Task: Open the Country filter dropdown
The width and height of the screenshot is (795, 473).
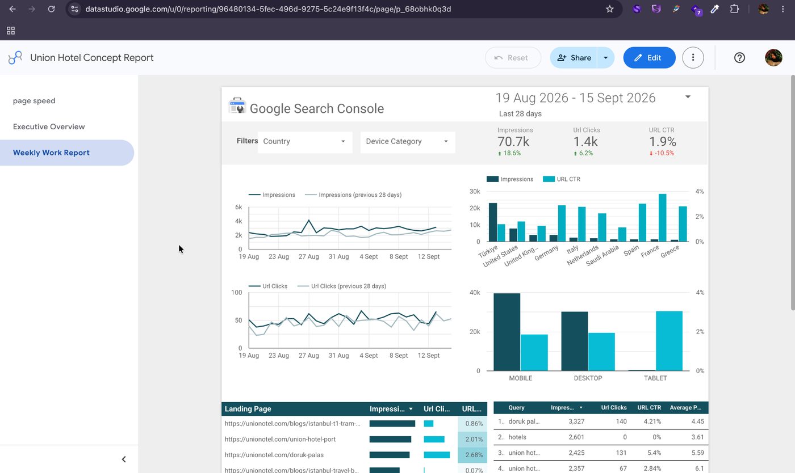Action: click(305, 141)
